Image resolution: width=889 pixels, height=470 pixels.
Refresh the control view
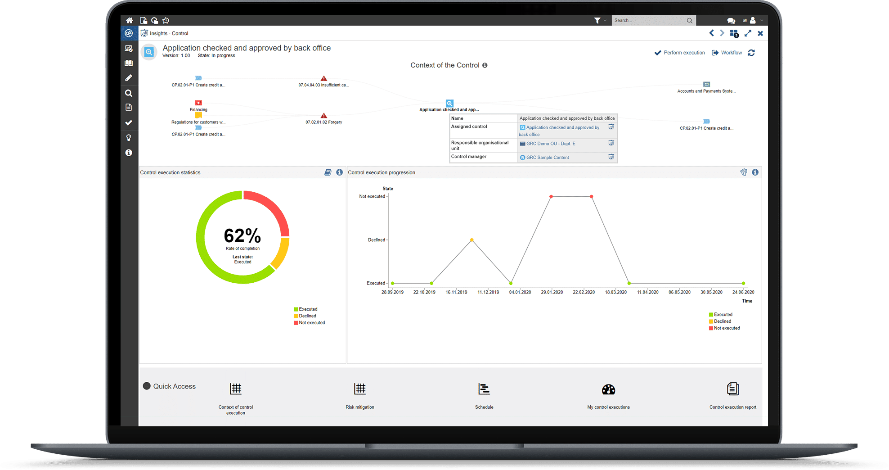(x=751, y=53)
